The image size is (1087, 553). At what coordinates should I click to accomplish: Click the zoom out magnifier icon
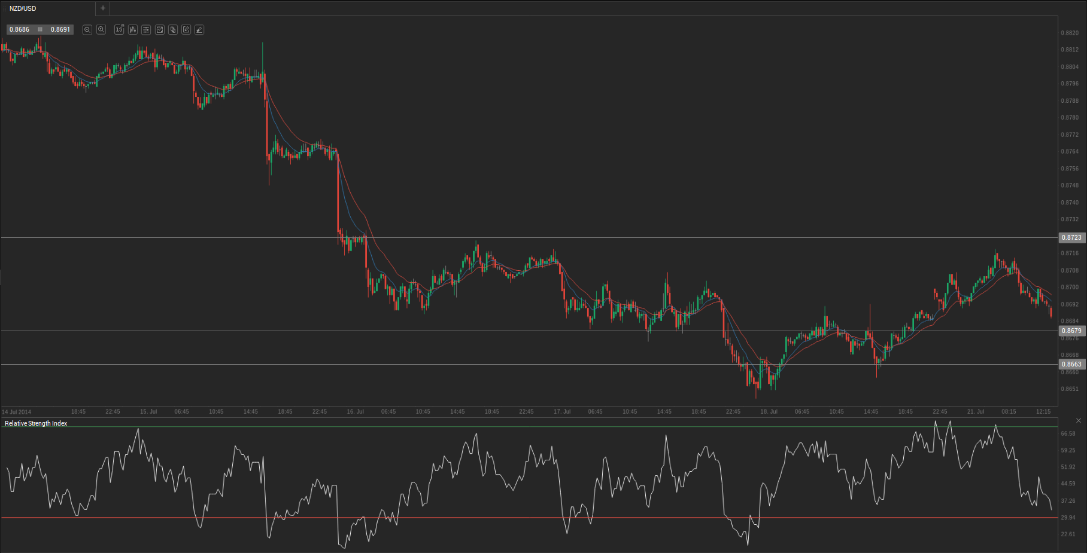coord(87,30)
